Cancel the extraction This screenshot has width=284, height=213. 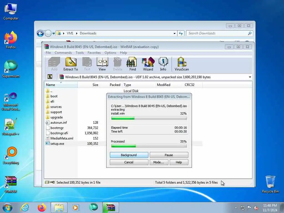tap(129, 162)
